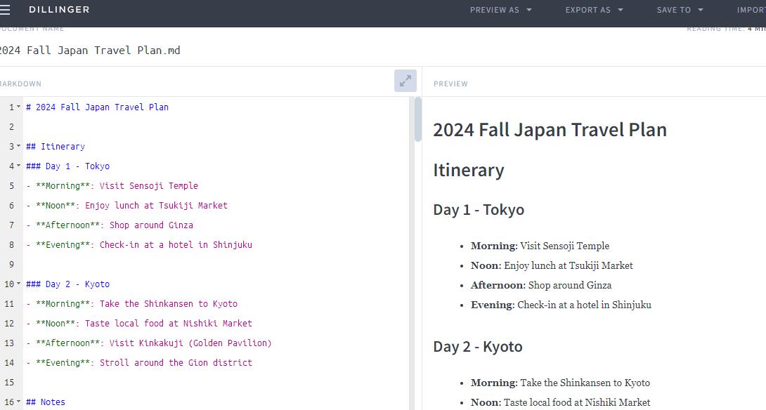Place cursor on Visit Sensoji Temple line

coord(148,186)
